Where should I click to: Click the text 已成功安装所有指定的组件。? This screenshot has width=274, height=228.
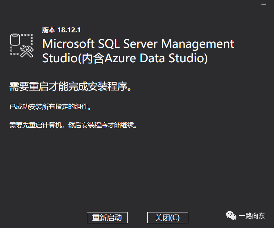[50, 107]
